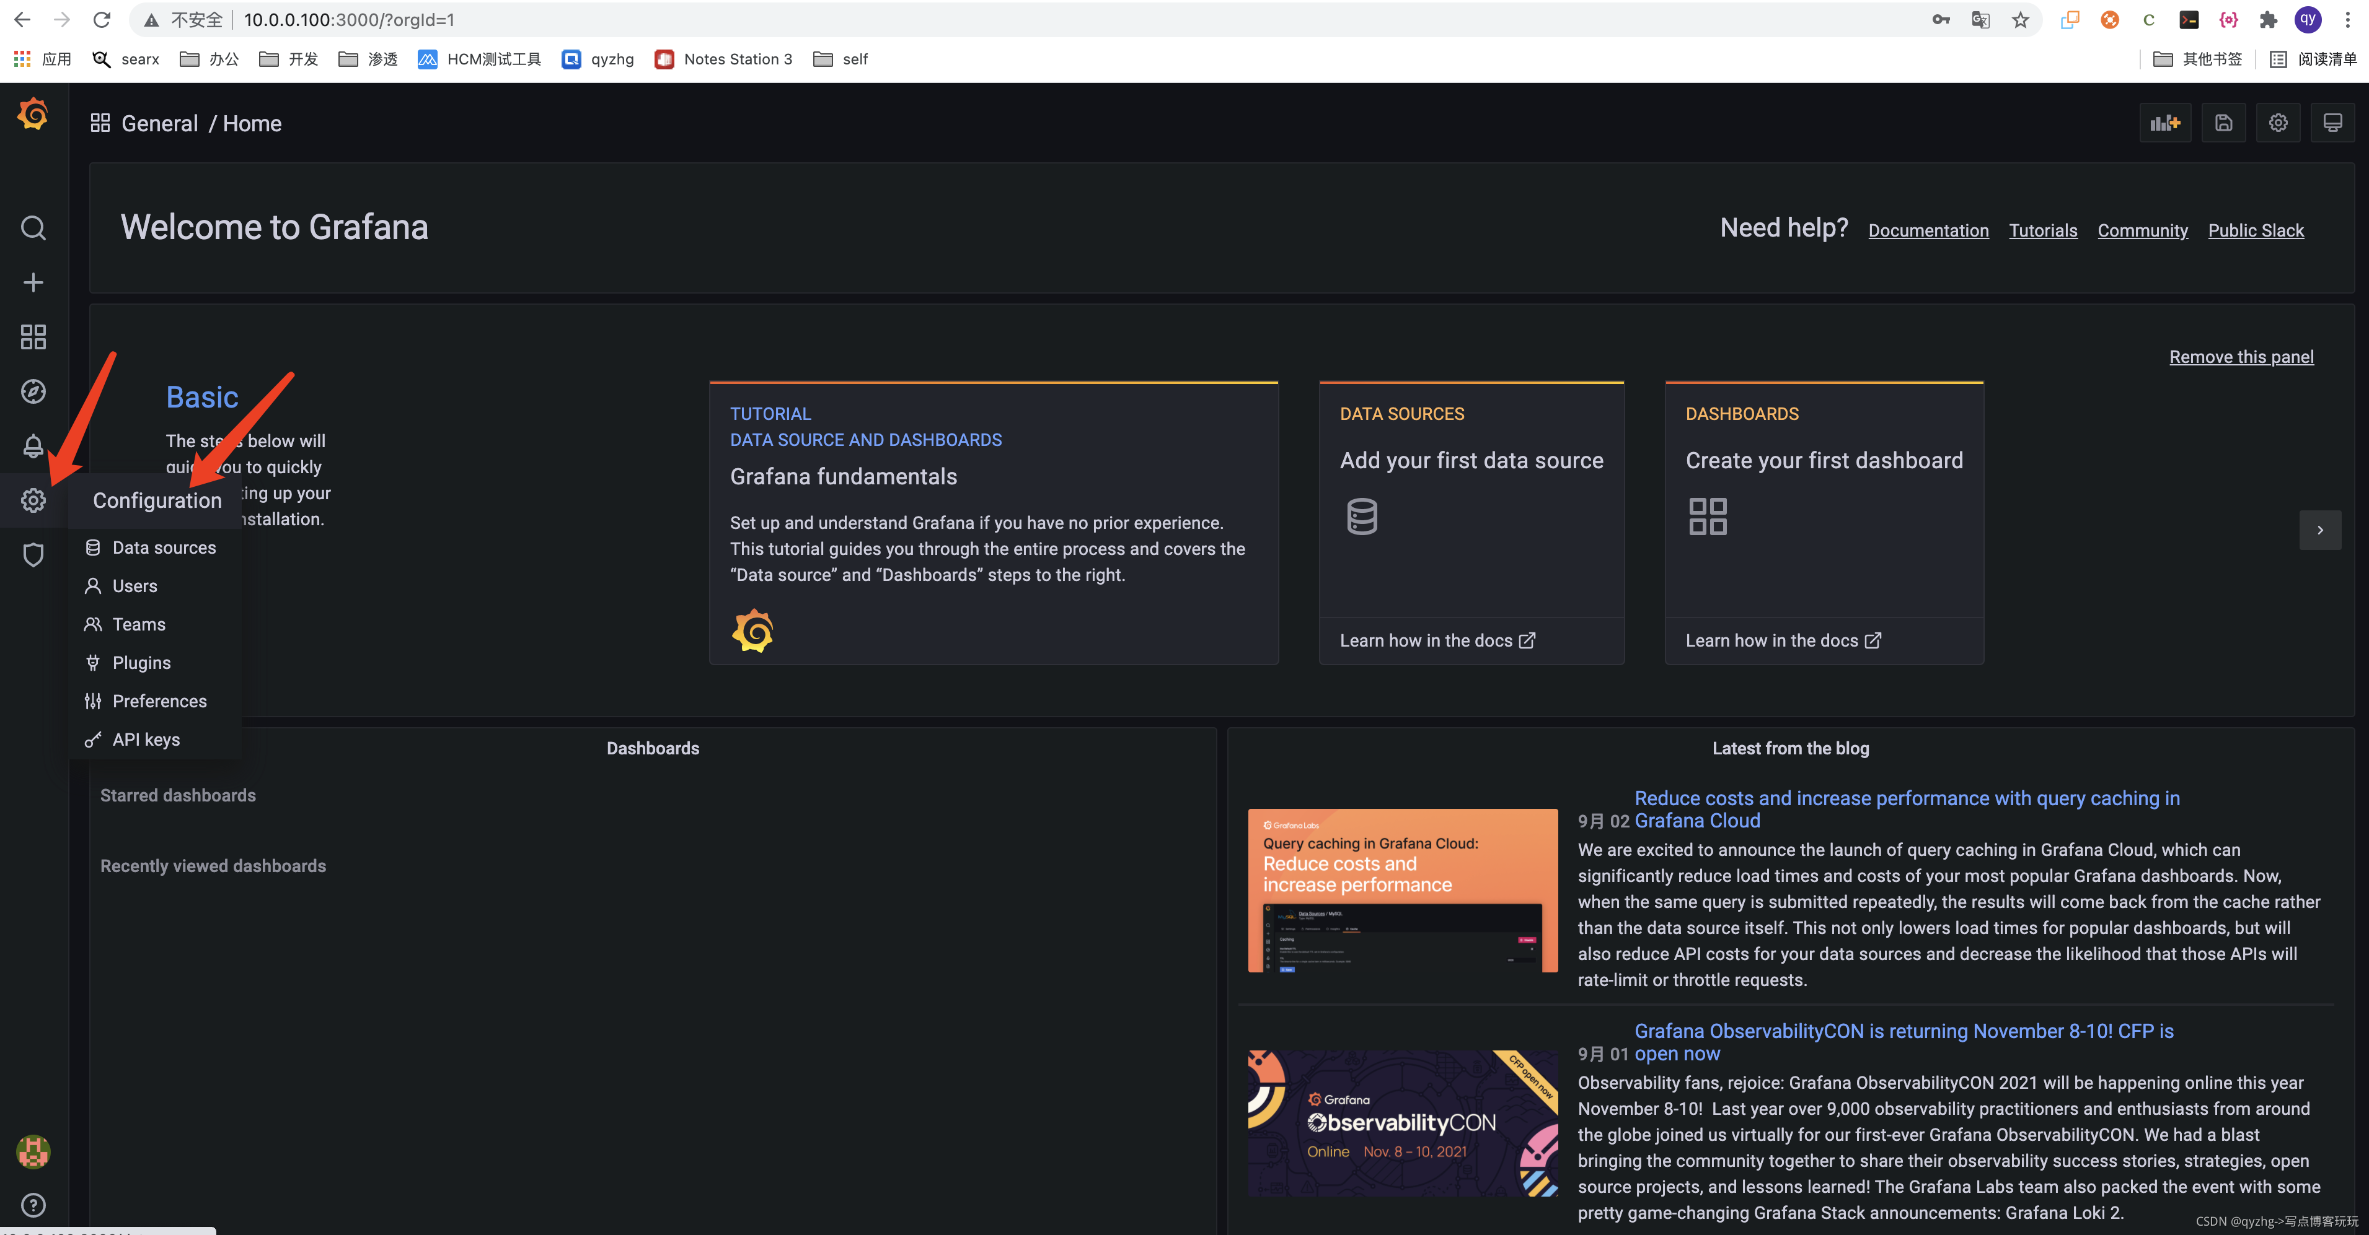Screen dimensions: 2369x1235
Task: Expand the 办公 bookmarks folder
Action: click(x=209, y=59)
